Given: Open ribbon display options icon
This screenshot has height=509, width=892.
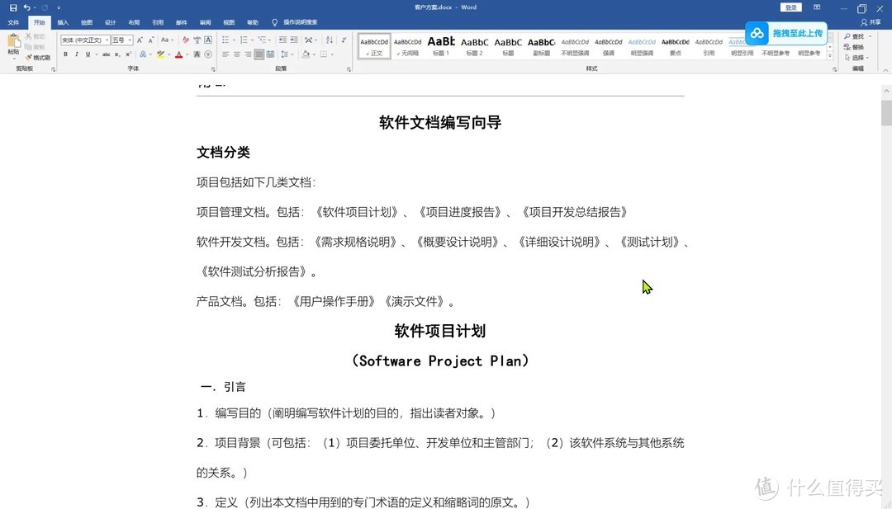Looking at the screenshot, I should 817,7.
